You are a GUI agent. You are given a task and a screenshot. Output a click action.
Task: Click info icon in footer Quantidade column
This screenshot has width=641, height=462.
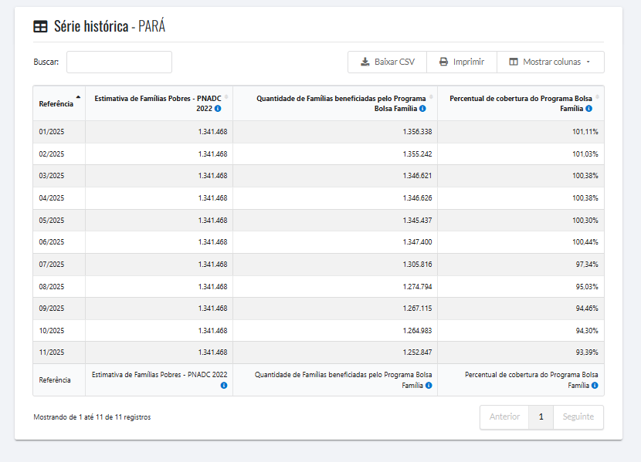click(429, 385)
